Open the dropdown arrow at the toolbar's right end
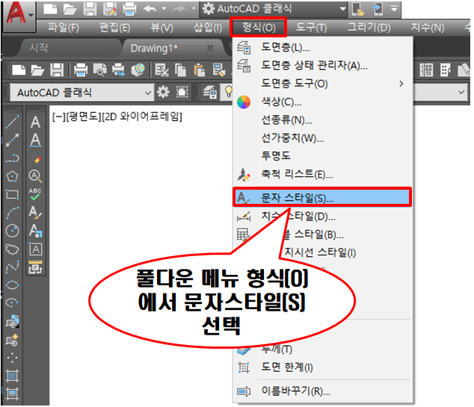Screen dimensions: 474x407 point(461,92)
